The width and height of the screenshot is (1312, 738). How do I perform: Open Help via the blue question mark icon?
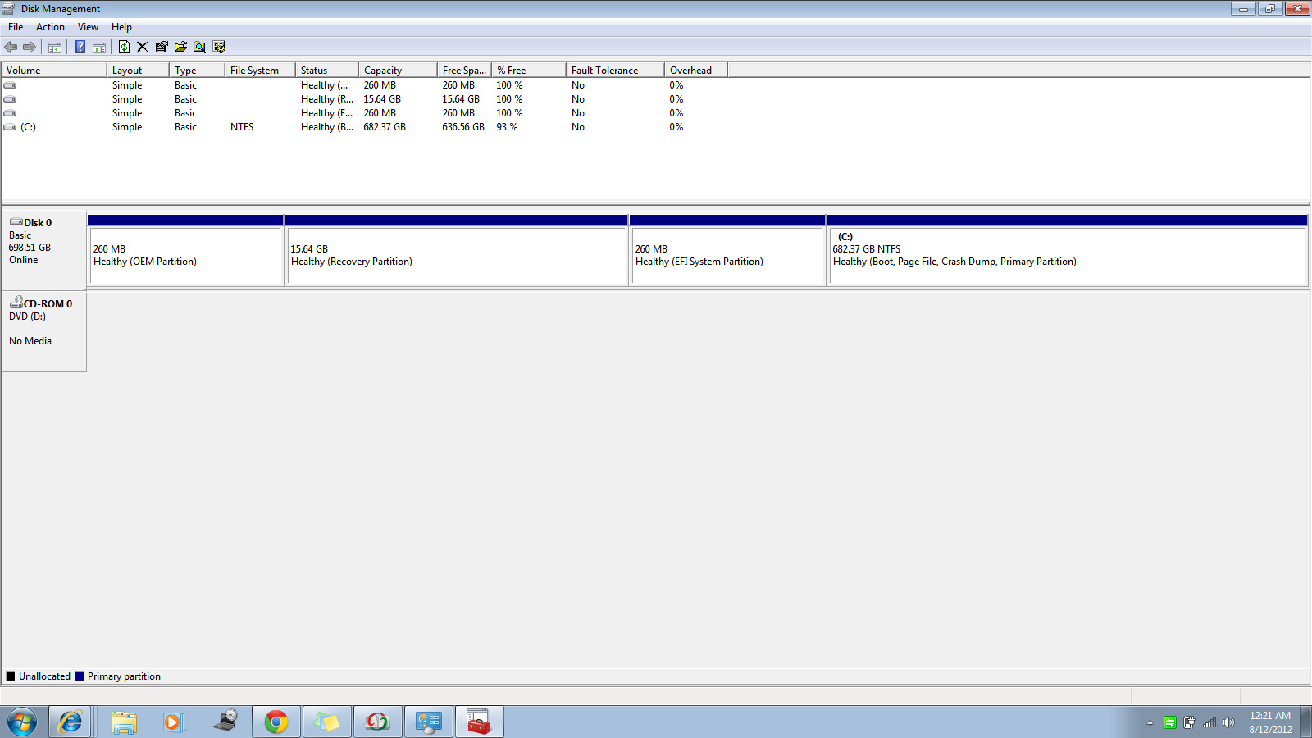click(x=80, y=48)
